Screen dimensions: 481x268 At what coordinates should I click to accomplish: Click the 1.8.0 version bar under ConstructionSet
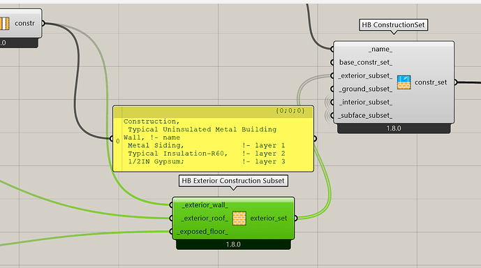394,128
